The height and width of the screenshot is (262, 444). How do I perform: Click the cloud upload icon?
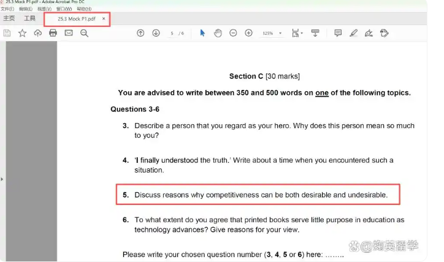37,33
